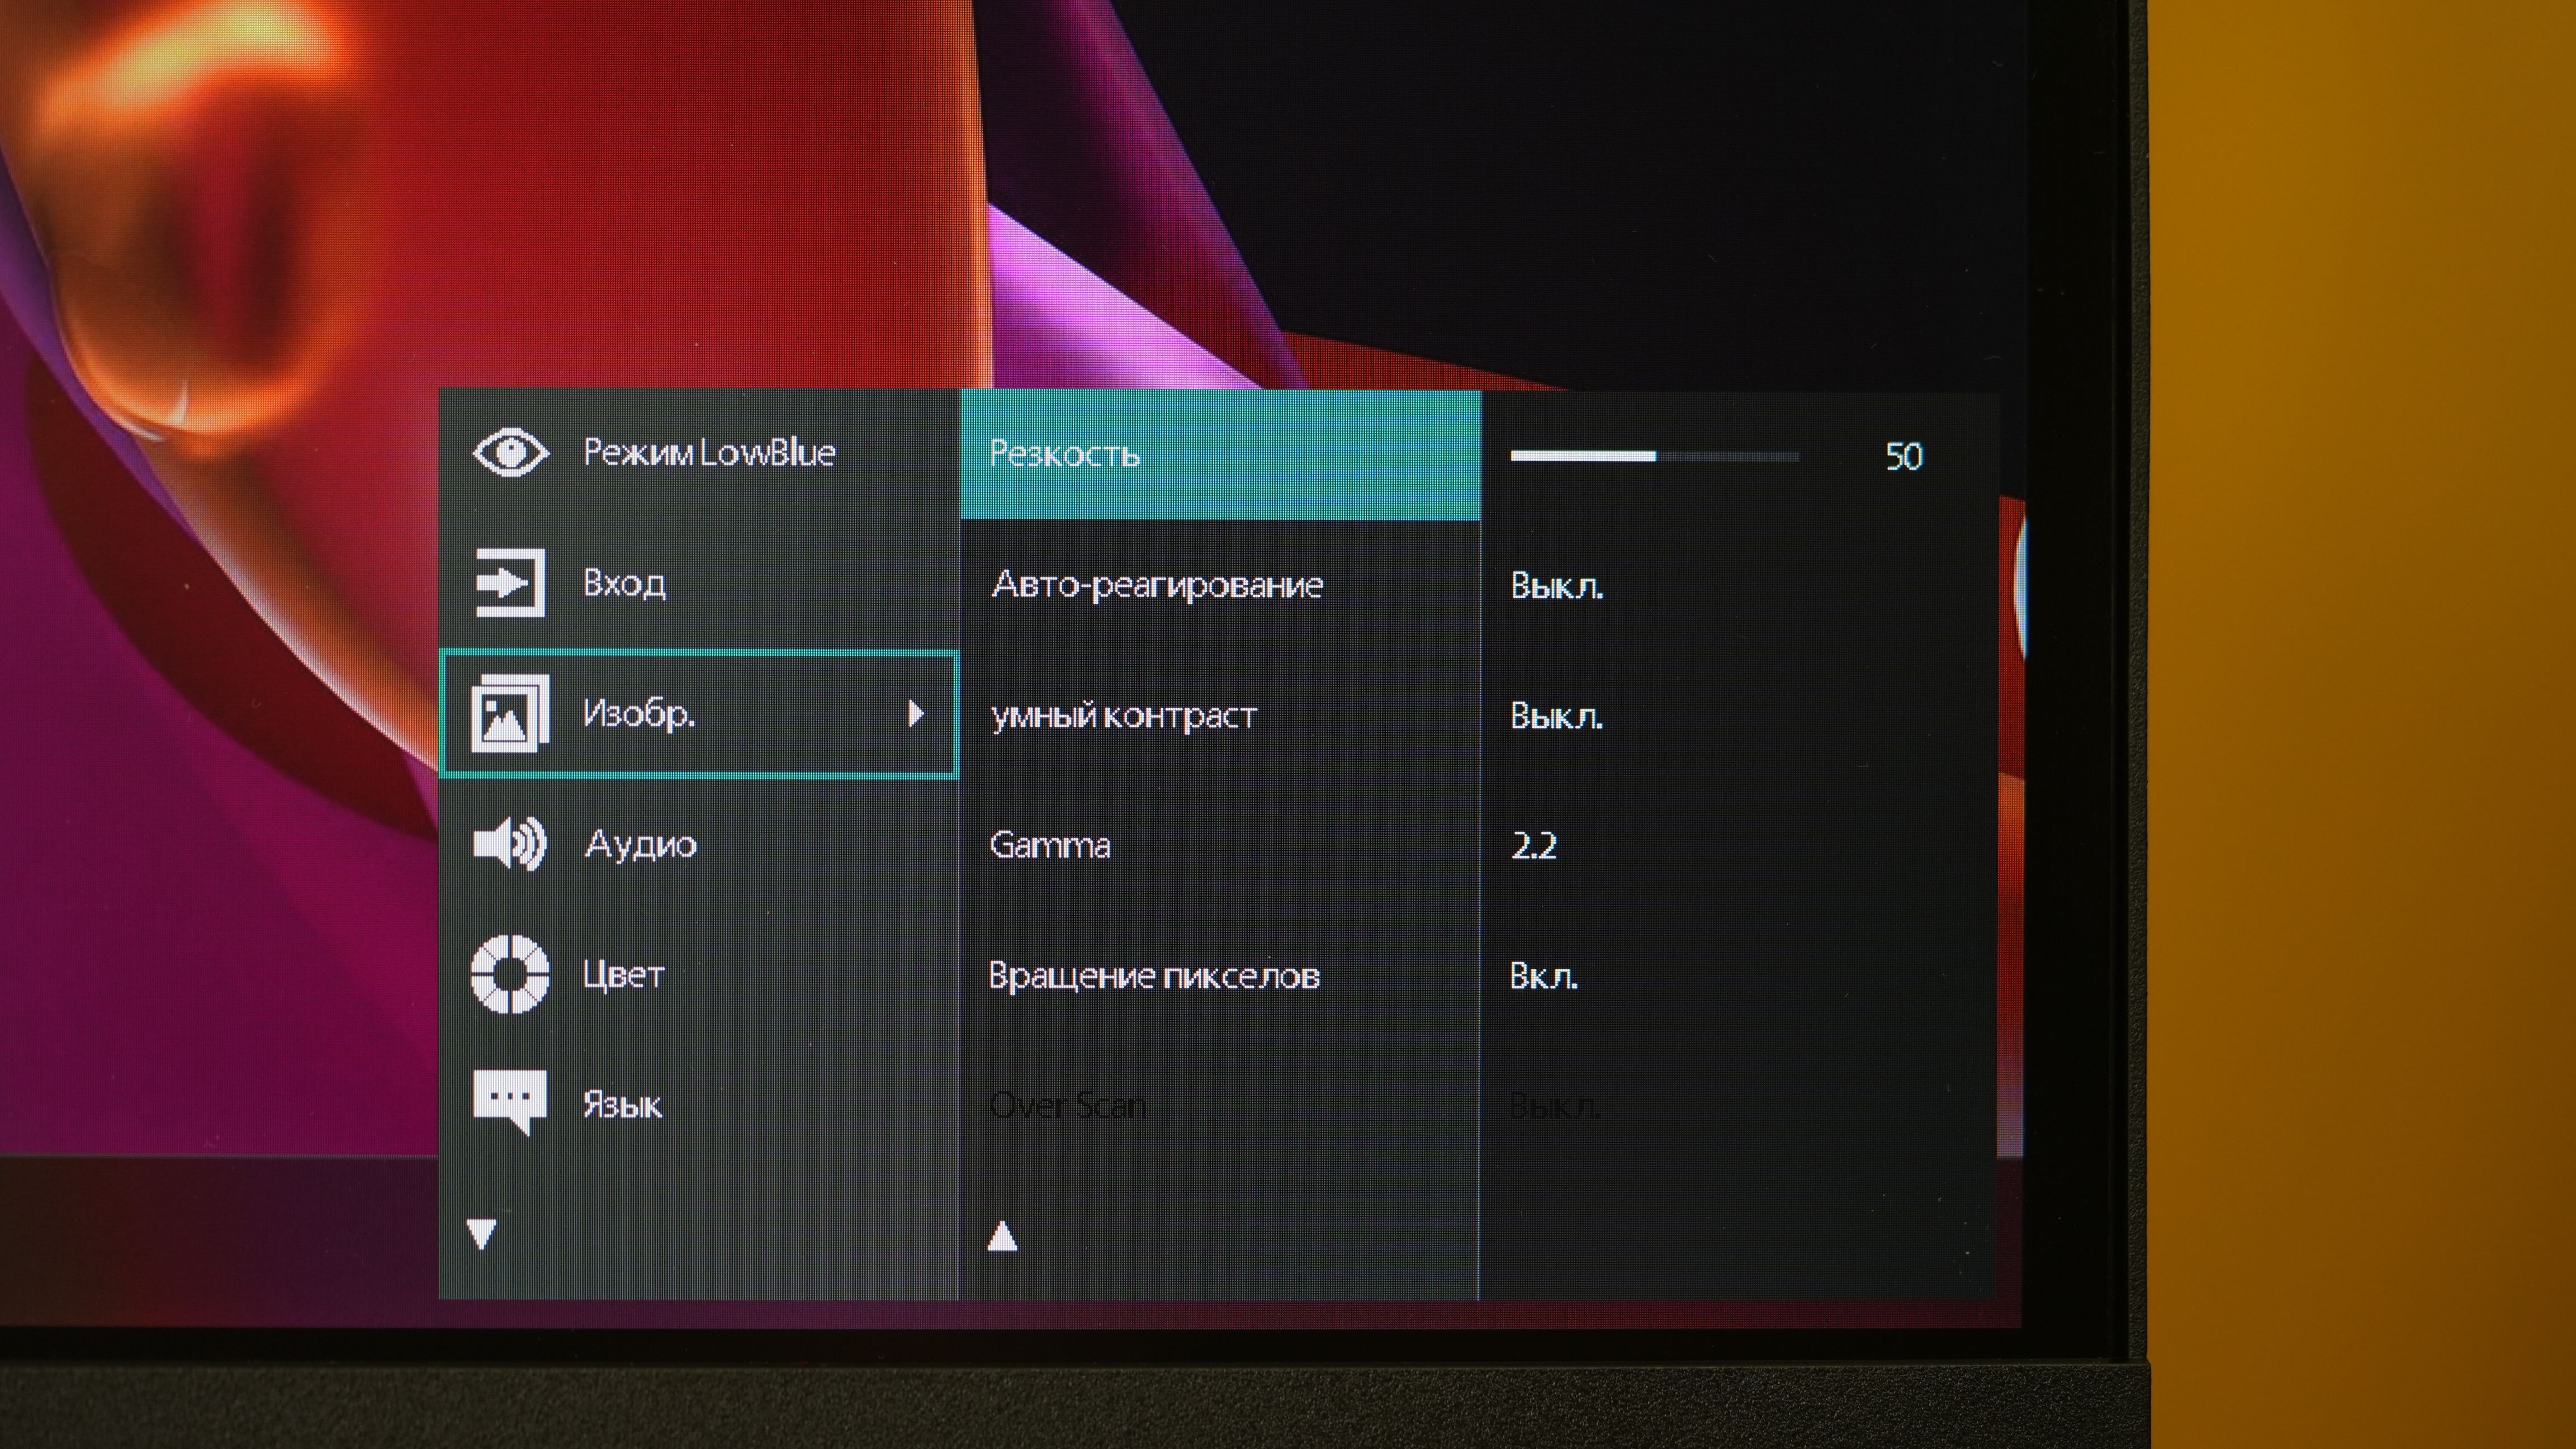Click the speaker icon for Аудио

tap(510, 843)
